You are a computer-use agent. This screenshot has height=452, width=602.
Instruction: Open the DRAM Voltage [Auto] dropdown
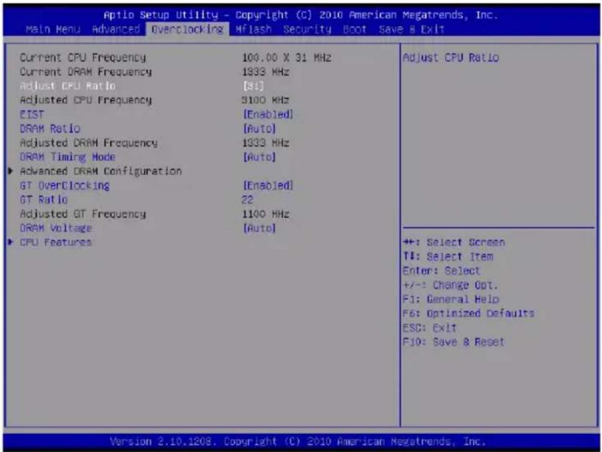point(259,228)
